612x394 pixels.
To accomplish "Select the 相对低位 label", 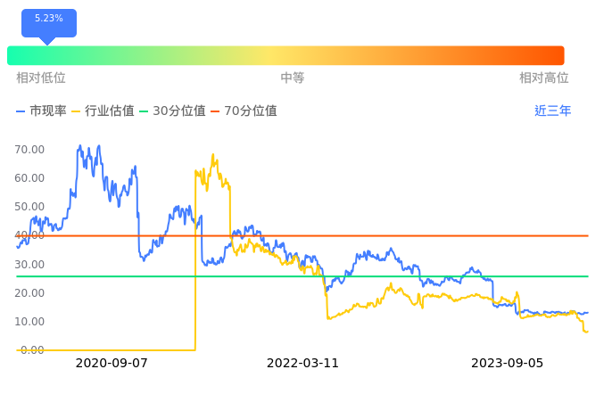I will [x=41, y=78].
